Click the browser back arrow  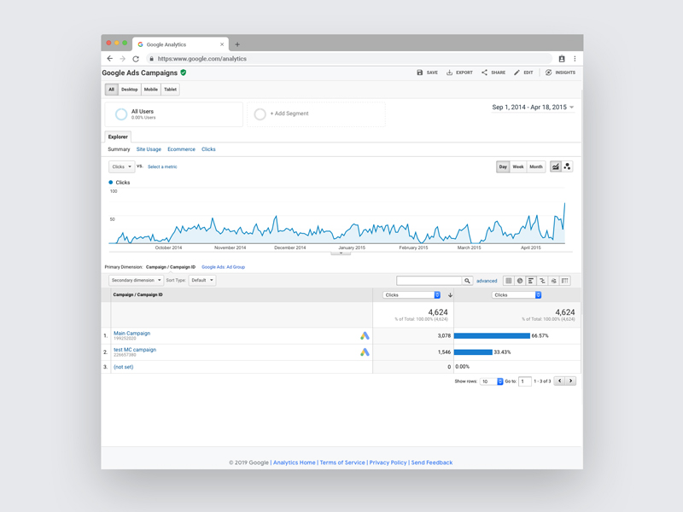110,59
